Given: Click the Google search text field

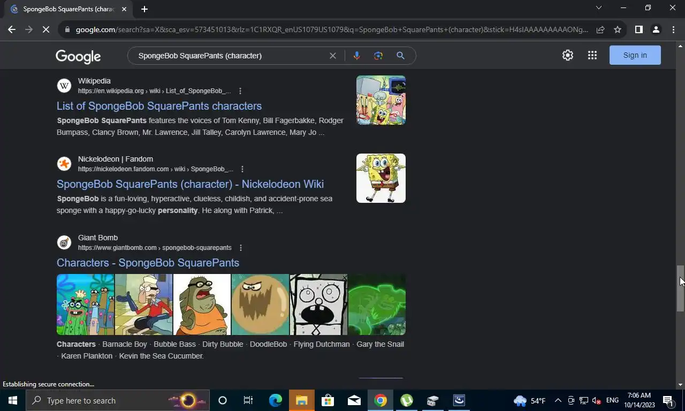Looking at the screenshot, I should coord(230,56).
